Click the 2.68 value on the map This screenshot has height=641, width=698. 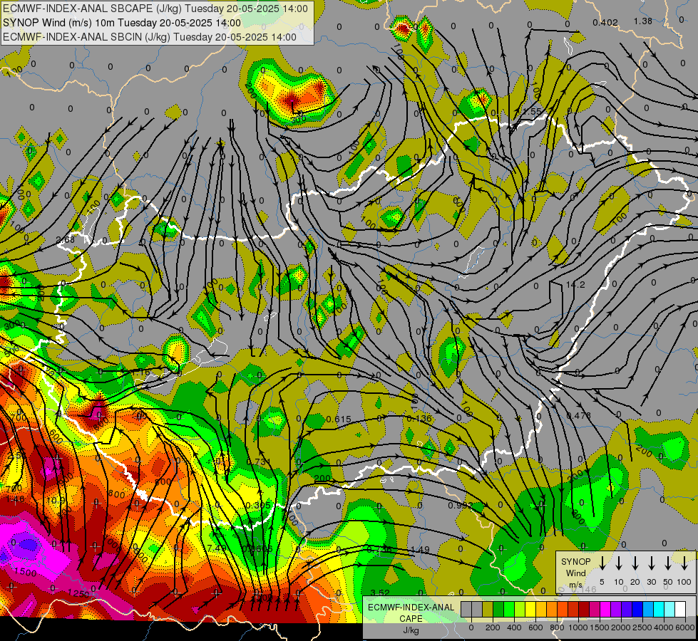(x=66, y=240)
